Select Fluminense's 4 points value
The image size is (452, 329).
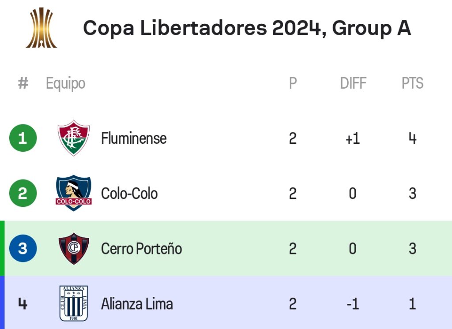point(413,138)
